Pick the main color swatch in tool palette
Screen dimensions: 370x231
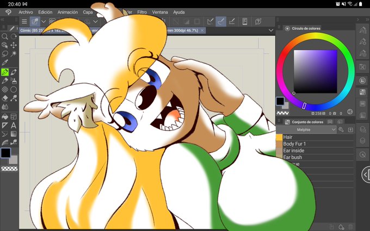(x=5, y=153)
